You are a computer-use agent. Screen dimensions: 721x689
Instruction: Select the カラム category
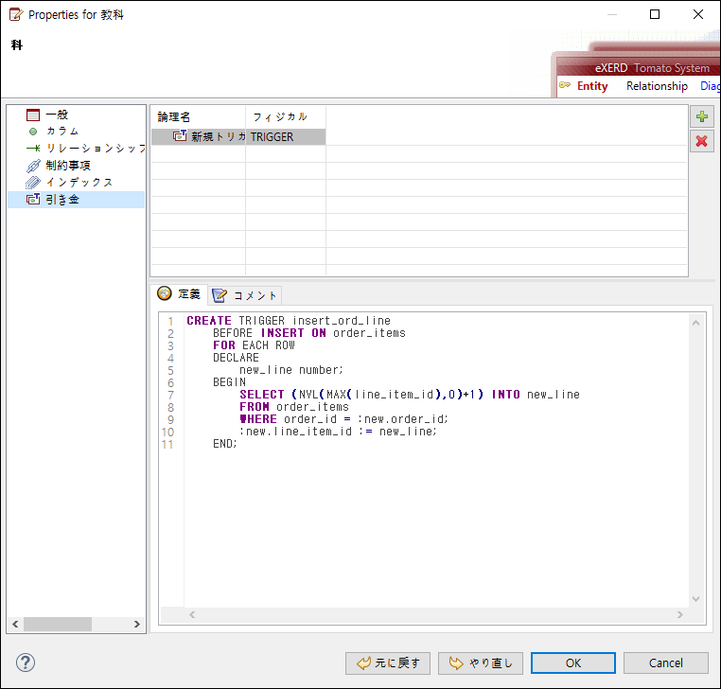click(62, 132)
